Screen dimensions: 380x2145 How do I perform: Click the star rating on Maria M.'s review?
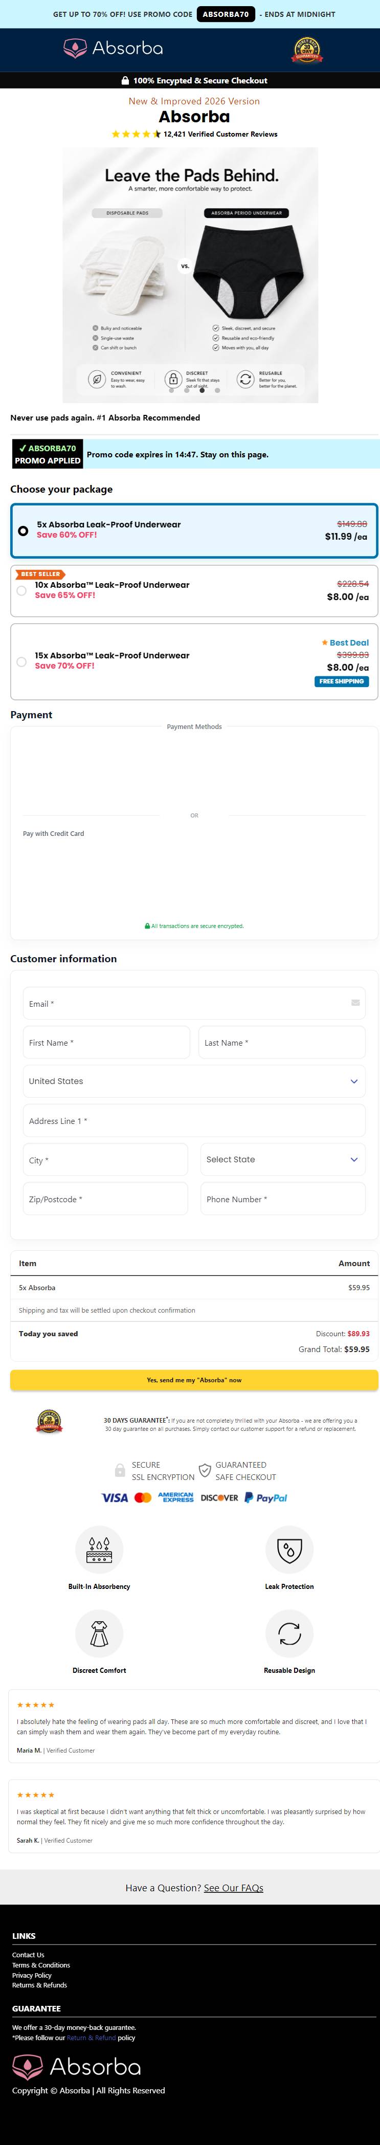[35, 1705]
